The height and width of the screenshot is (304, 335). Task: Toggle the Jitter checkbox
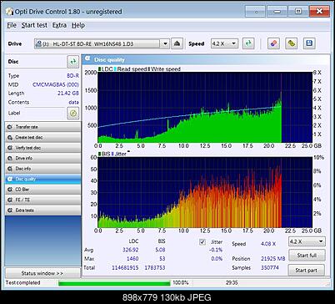[x=202, y=242]
